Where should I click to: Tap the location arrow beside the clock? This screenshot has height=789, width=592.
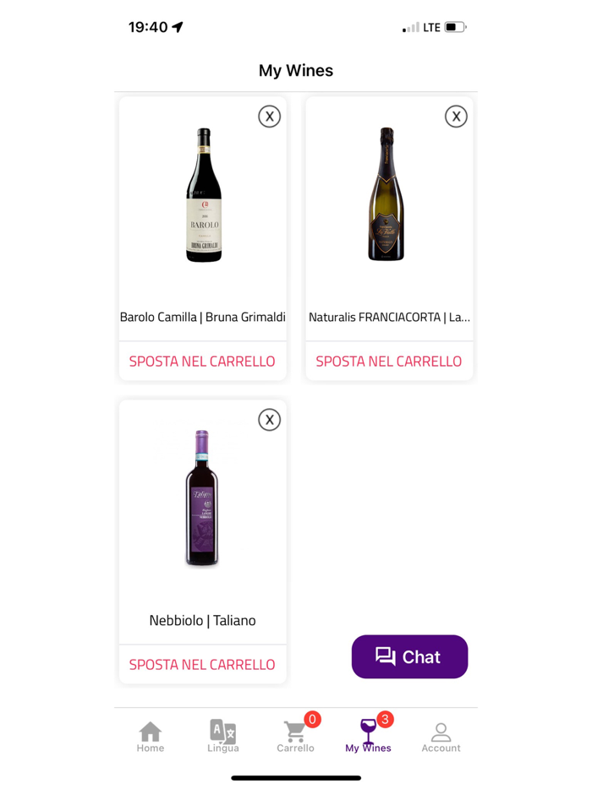click(178, 27)
